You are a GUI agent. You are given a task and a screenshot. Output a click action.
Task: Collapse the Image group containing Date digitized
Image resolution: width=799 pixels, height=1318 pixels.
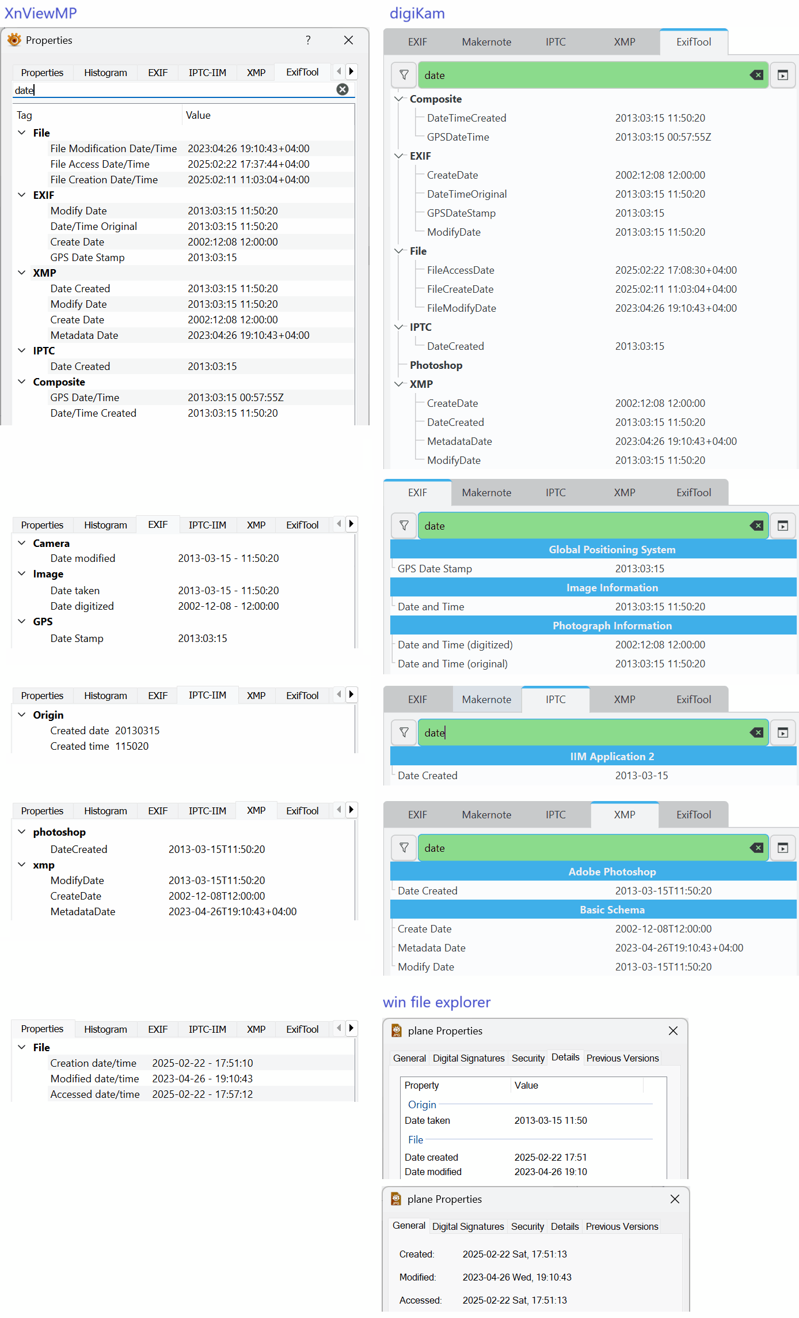(22, 573)
